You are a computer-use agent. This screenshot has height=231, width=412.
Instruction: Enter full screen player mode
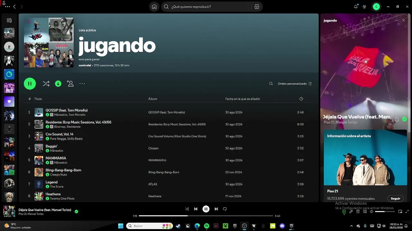(407, 212)
